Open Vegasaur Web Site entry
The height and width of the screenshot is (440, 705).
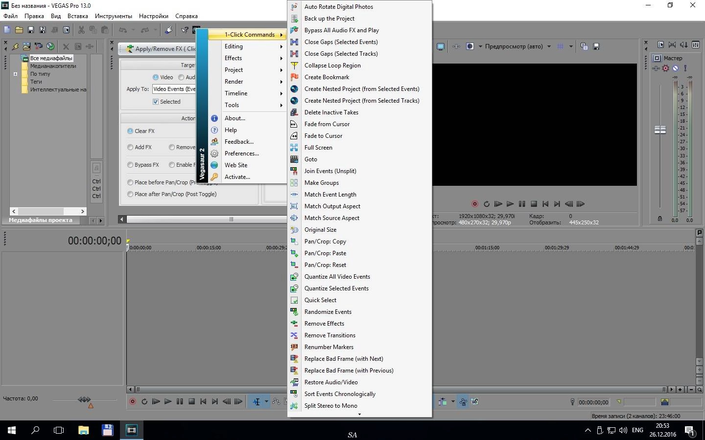click(x=247, y=165)
